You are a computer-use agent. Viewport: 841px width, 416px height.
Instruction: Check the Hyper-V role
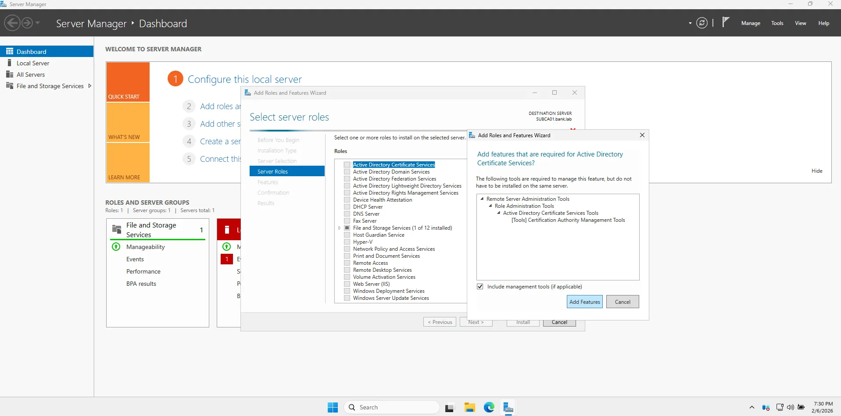[347, 242]
